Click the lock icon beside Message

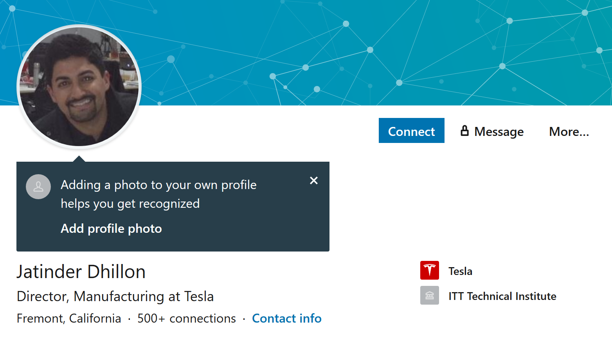tap(464, 131)
